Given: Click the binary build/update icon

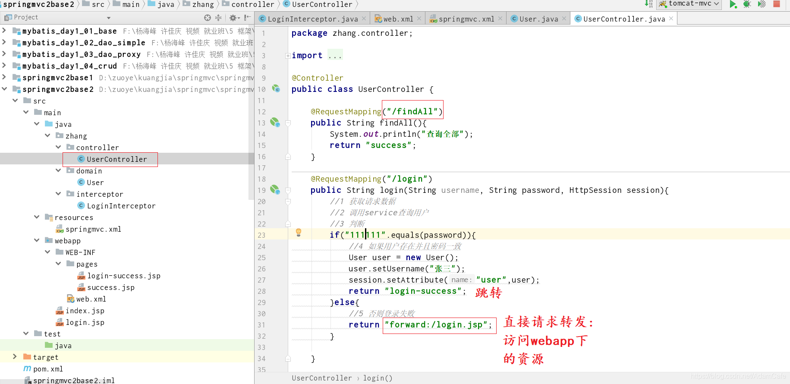Looking at the screenshot, I should pos(648,4).
